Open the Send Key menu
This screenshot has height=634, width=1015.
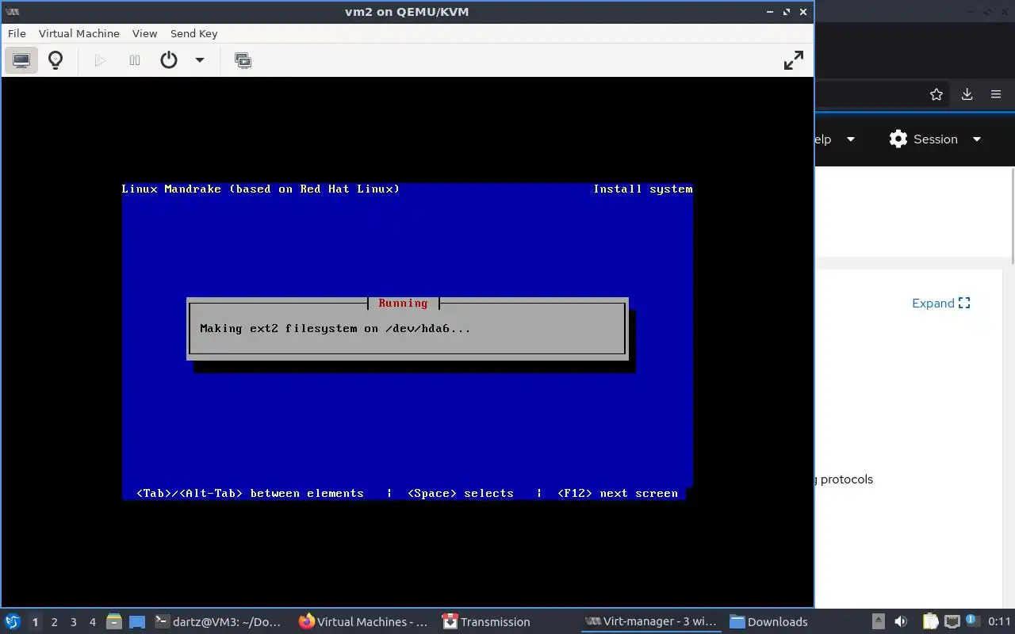(193, 33)
